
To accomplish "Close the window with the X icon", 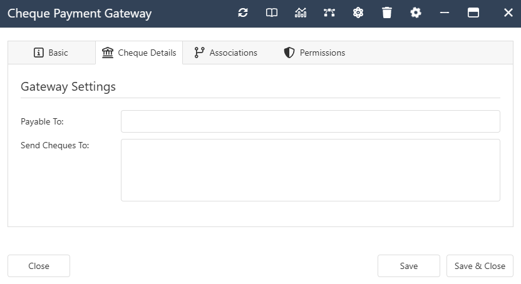I will pyautogui.click(x=508, y=13).
